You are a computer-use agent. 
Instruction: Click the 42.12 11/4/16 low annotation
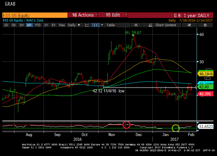[x=108, y=91]
